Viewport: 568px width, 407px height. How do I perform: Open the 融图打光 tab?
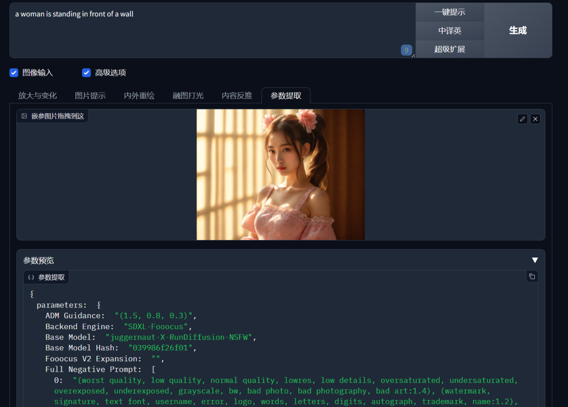pos(188,95)
